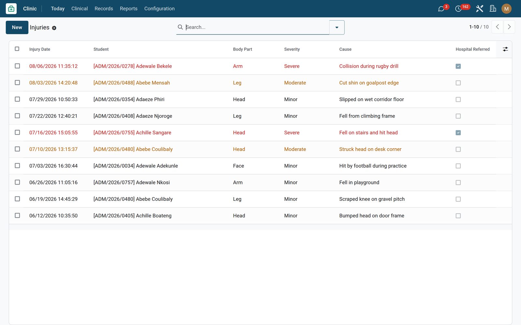Viewport: 521px width, 325px height.
Task: Open the Configuration menu
Action: click(x=160, y=8)
